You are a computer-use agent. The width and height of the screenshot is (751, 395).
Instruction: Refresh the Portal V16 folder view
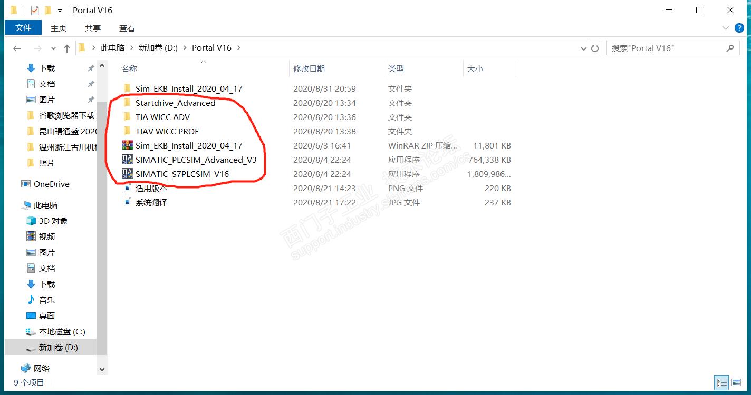click(595, 48)
